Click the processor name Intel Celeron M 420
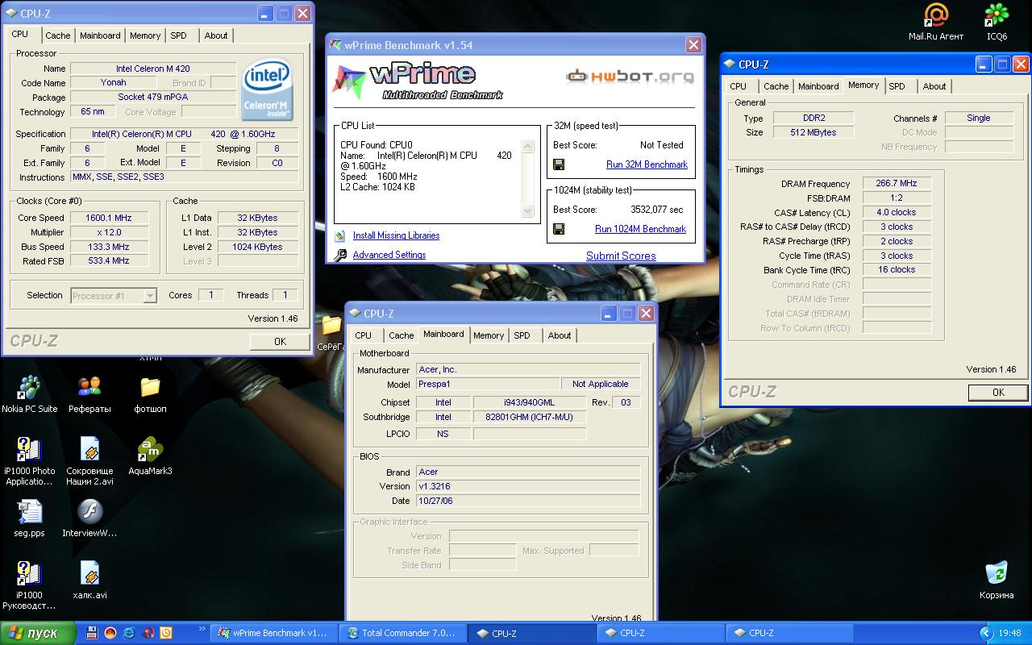The width and height of the screenshot is (1032, 645). click(x=153, y=69)
